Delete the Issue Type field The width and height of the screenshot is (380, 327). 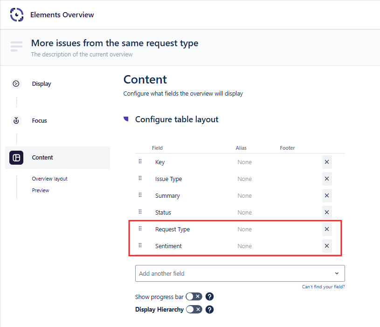pos(327,179)
